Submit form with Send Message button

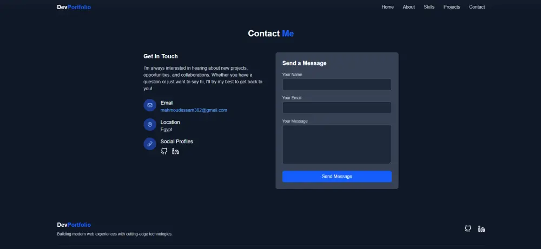pyautogui.click(x=337, y=176)
